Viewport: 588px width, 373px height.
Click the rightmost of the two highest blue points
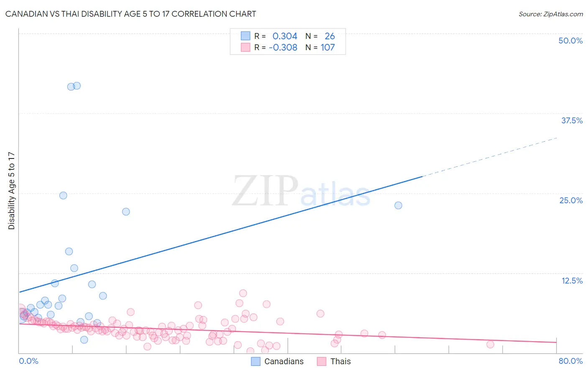pos(77,86)
